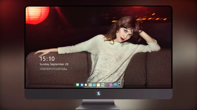
Task: Click the dock separator before iTunes
Action: point(107,85)
